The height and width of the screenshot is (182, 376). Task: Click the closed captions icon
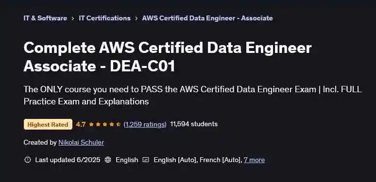tap(146, 160)
